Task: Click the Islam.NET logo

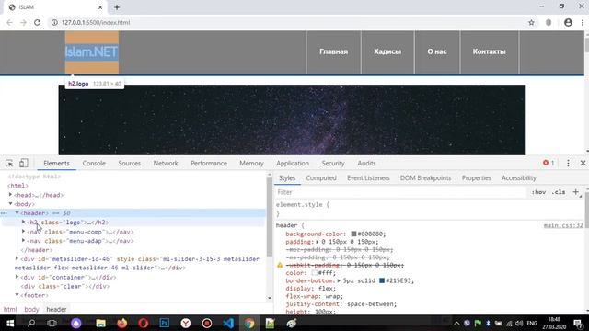Action: click(x=92, y=51)
